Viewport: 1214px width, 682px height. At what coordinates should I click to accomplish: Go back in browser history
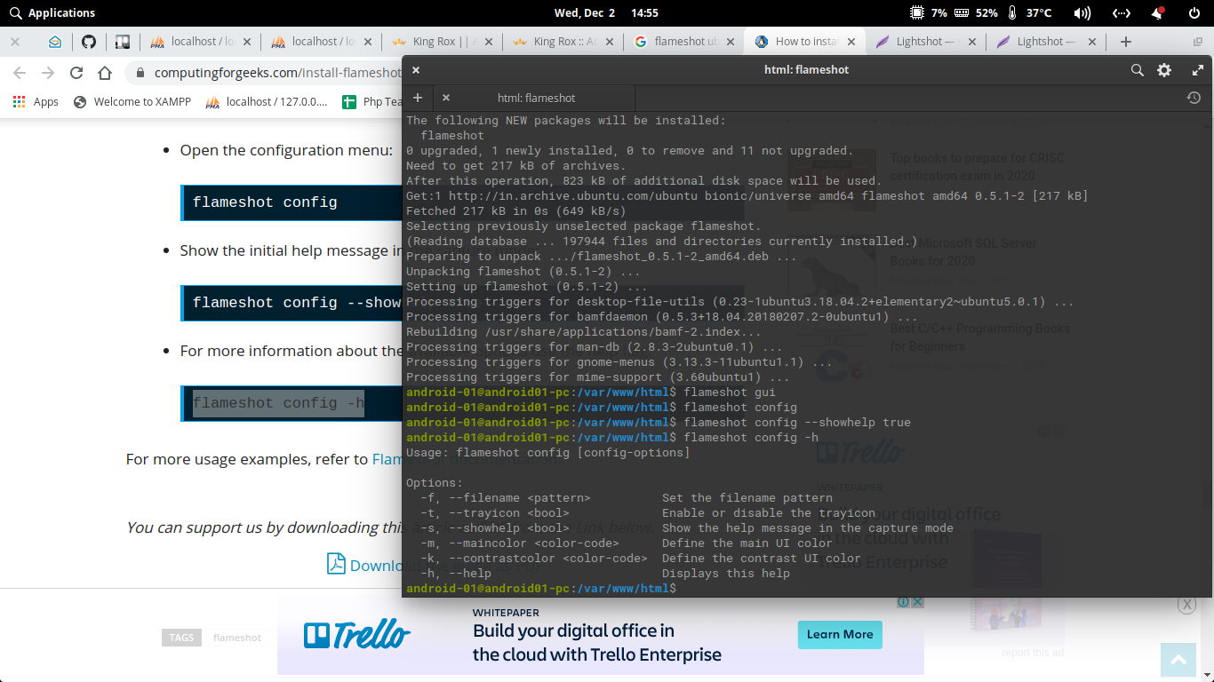point(20,73)
